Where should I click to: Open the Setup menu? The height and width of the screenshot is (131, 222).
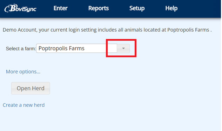pos(137,8)
